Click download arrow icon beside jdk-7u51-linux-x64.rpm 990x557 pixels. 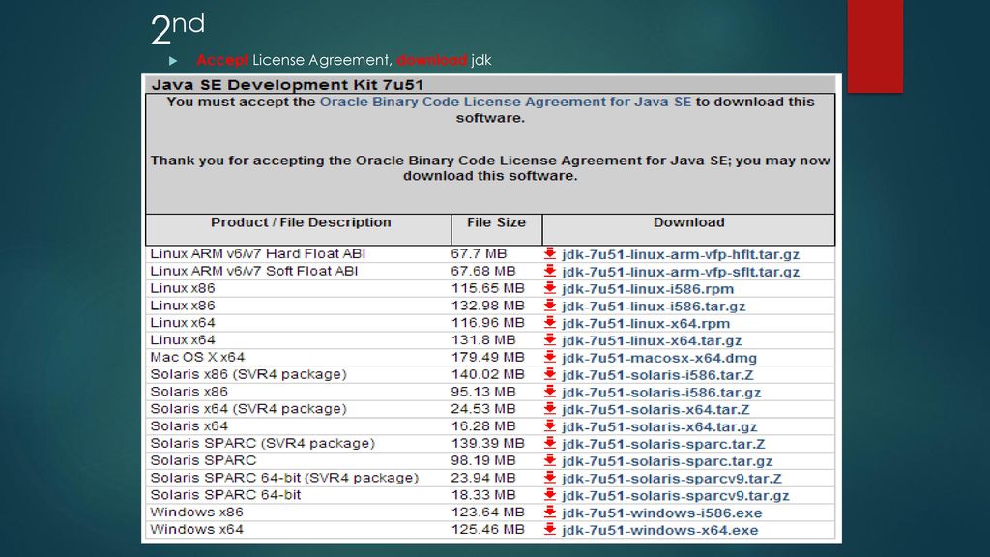pyautogui.click(x=550, y=323)
